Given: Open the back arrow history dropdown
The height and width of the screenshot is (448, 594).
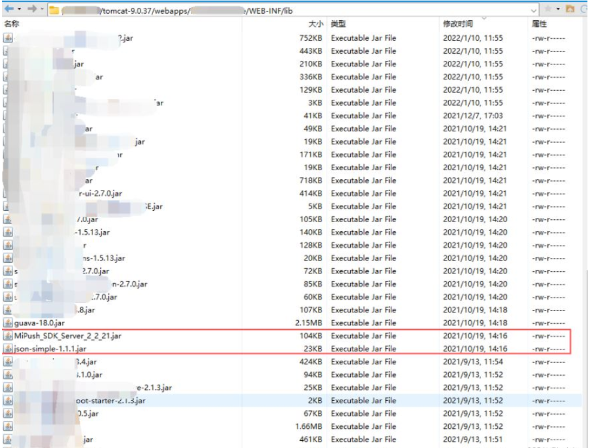Looking at the screenshot, I should point(19,9).
